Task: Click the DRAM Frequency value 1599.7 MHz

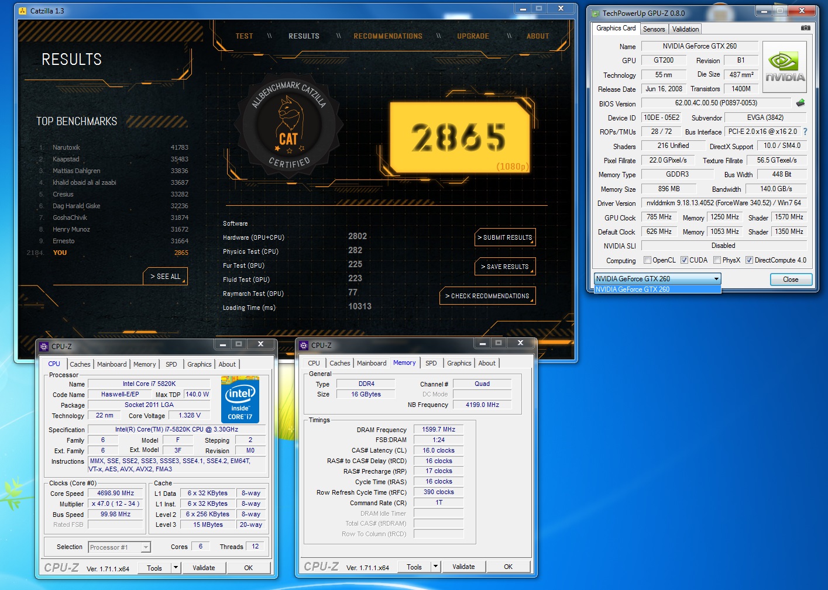Action: (439, 429)
